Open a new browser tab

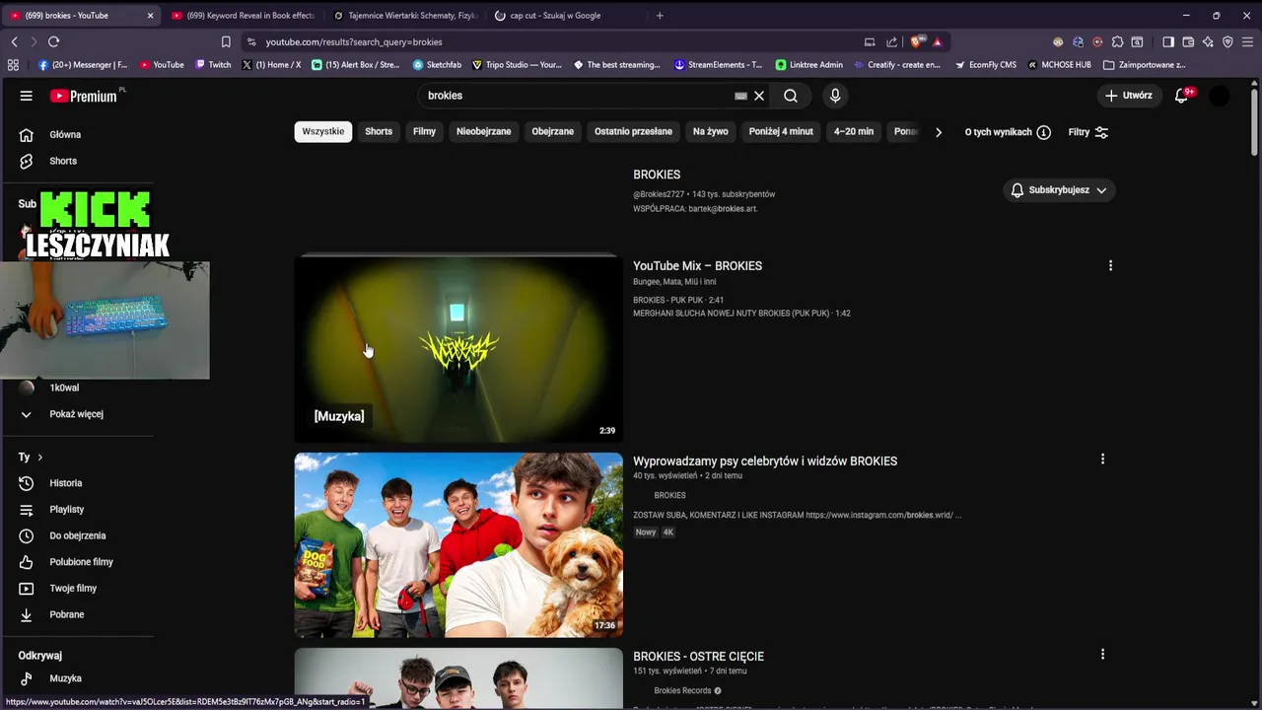(660, 16)
